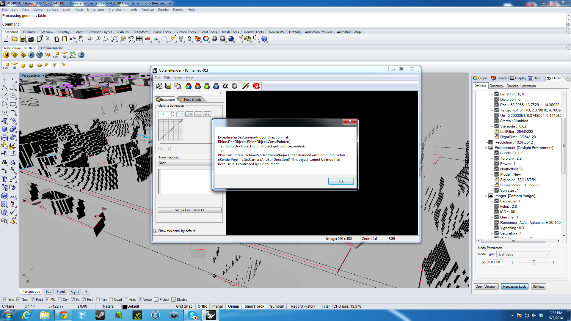Click the alpha channel icon in OctaneRender toolbar
Image resolution: width=571 pixels, height=321 pixels.
[x=225, y=86]
